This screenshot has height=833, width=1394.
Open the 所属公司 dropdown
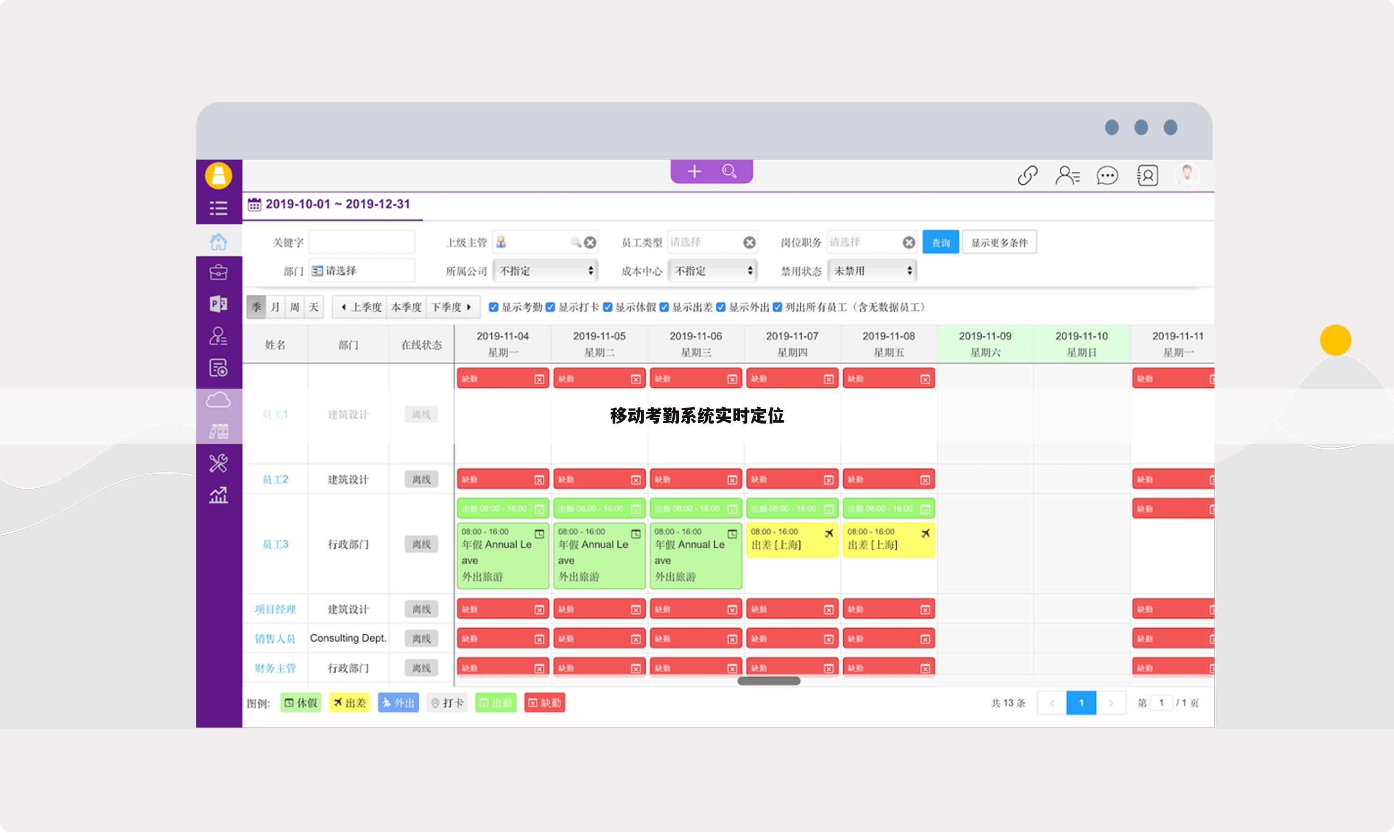click(x=545, y=271)
